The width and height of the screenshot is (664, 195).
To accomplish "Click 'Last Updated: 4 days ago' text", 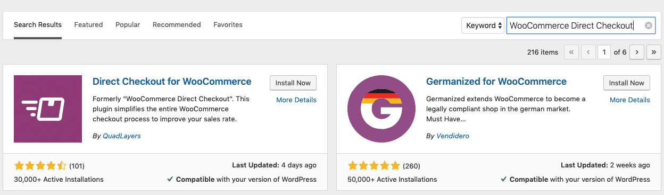I will 275,165.
